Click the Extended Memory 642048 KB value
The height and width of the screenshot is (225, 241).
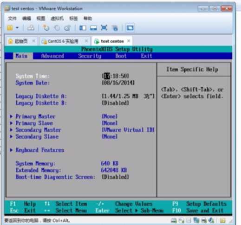click(x=114, y=170)
